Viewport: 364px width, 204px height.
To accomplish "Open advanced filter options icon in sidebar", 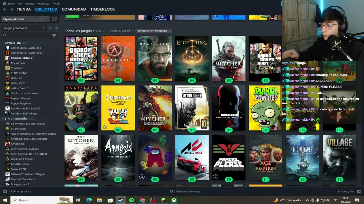I will click(x=54, y=35).
